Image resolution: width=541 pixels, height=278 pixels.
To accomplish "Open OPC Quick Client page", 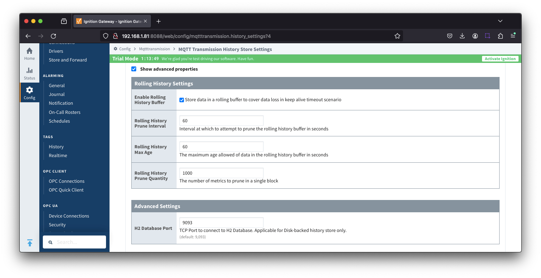I will (66, 190).
